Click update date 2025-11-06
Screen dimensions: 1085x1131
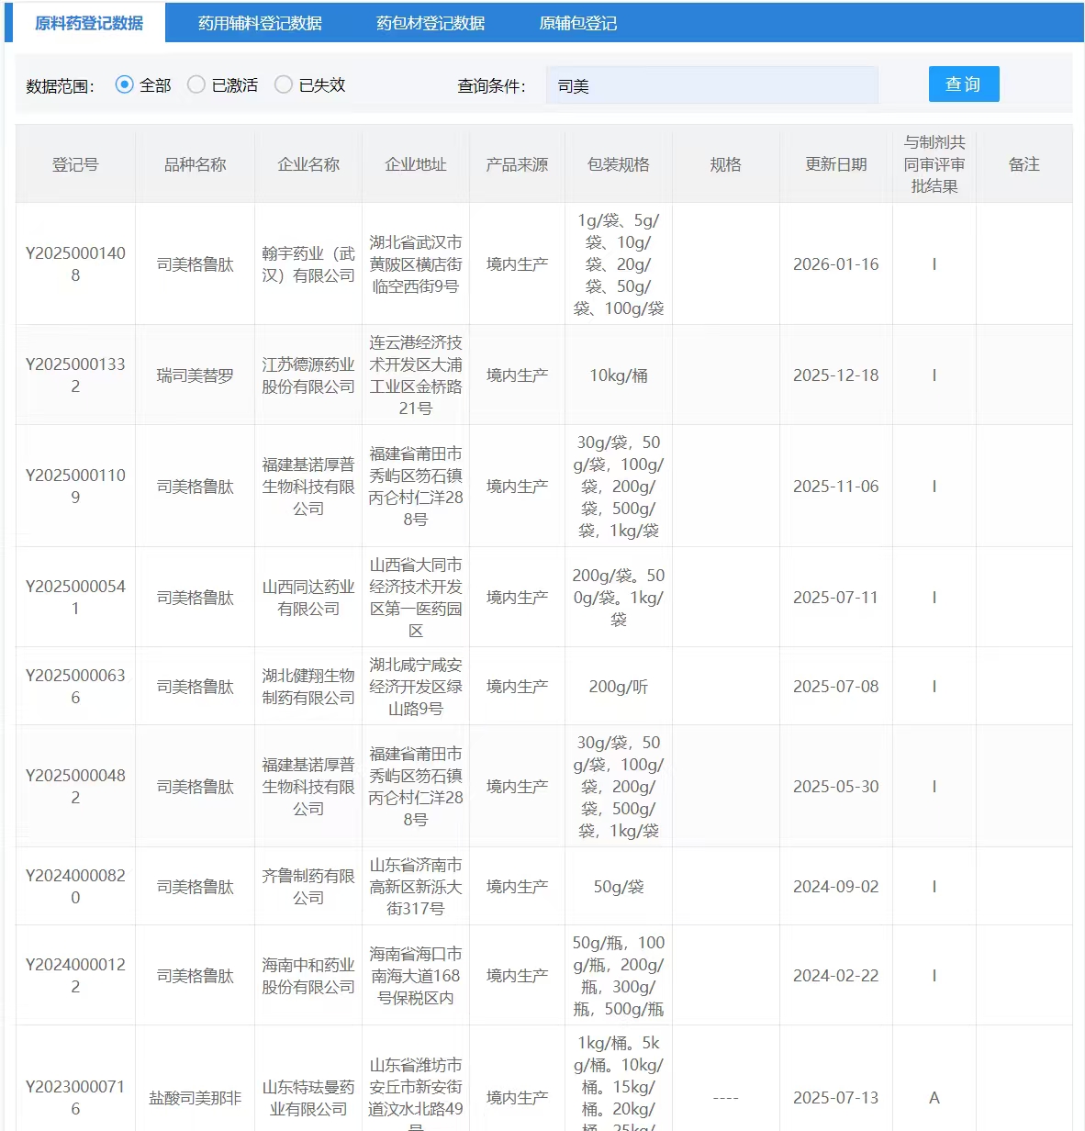coord(836,487)
